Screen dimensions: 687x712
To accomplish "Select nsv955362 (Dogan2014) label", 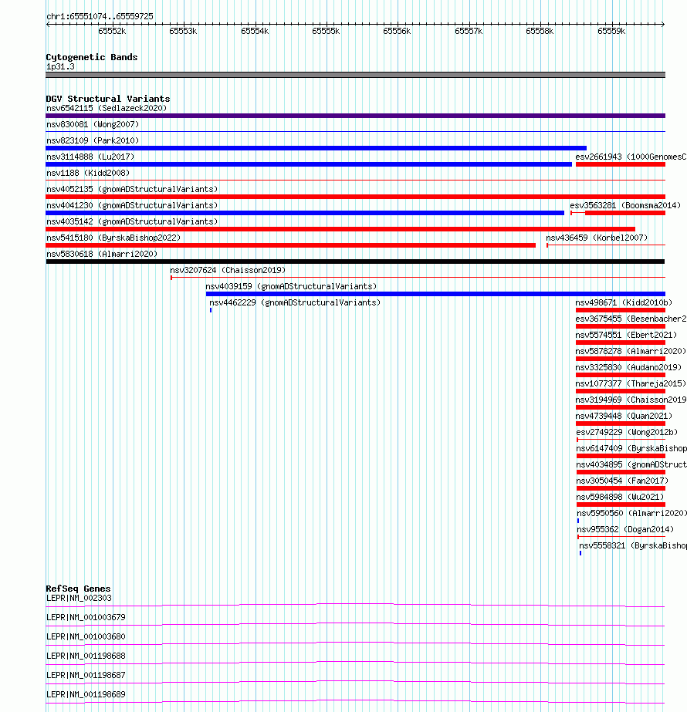I will tap(625, 529).
